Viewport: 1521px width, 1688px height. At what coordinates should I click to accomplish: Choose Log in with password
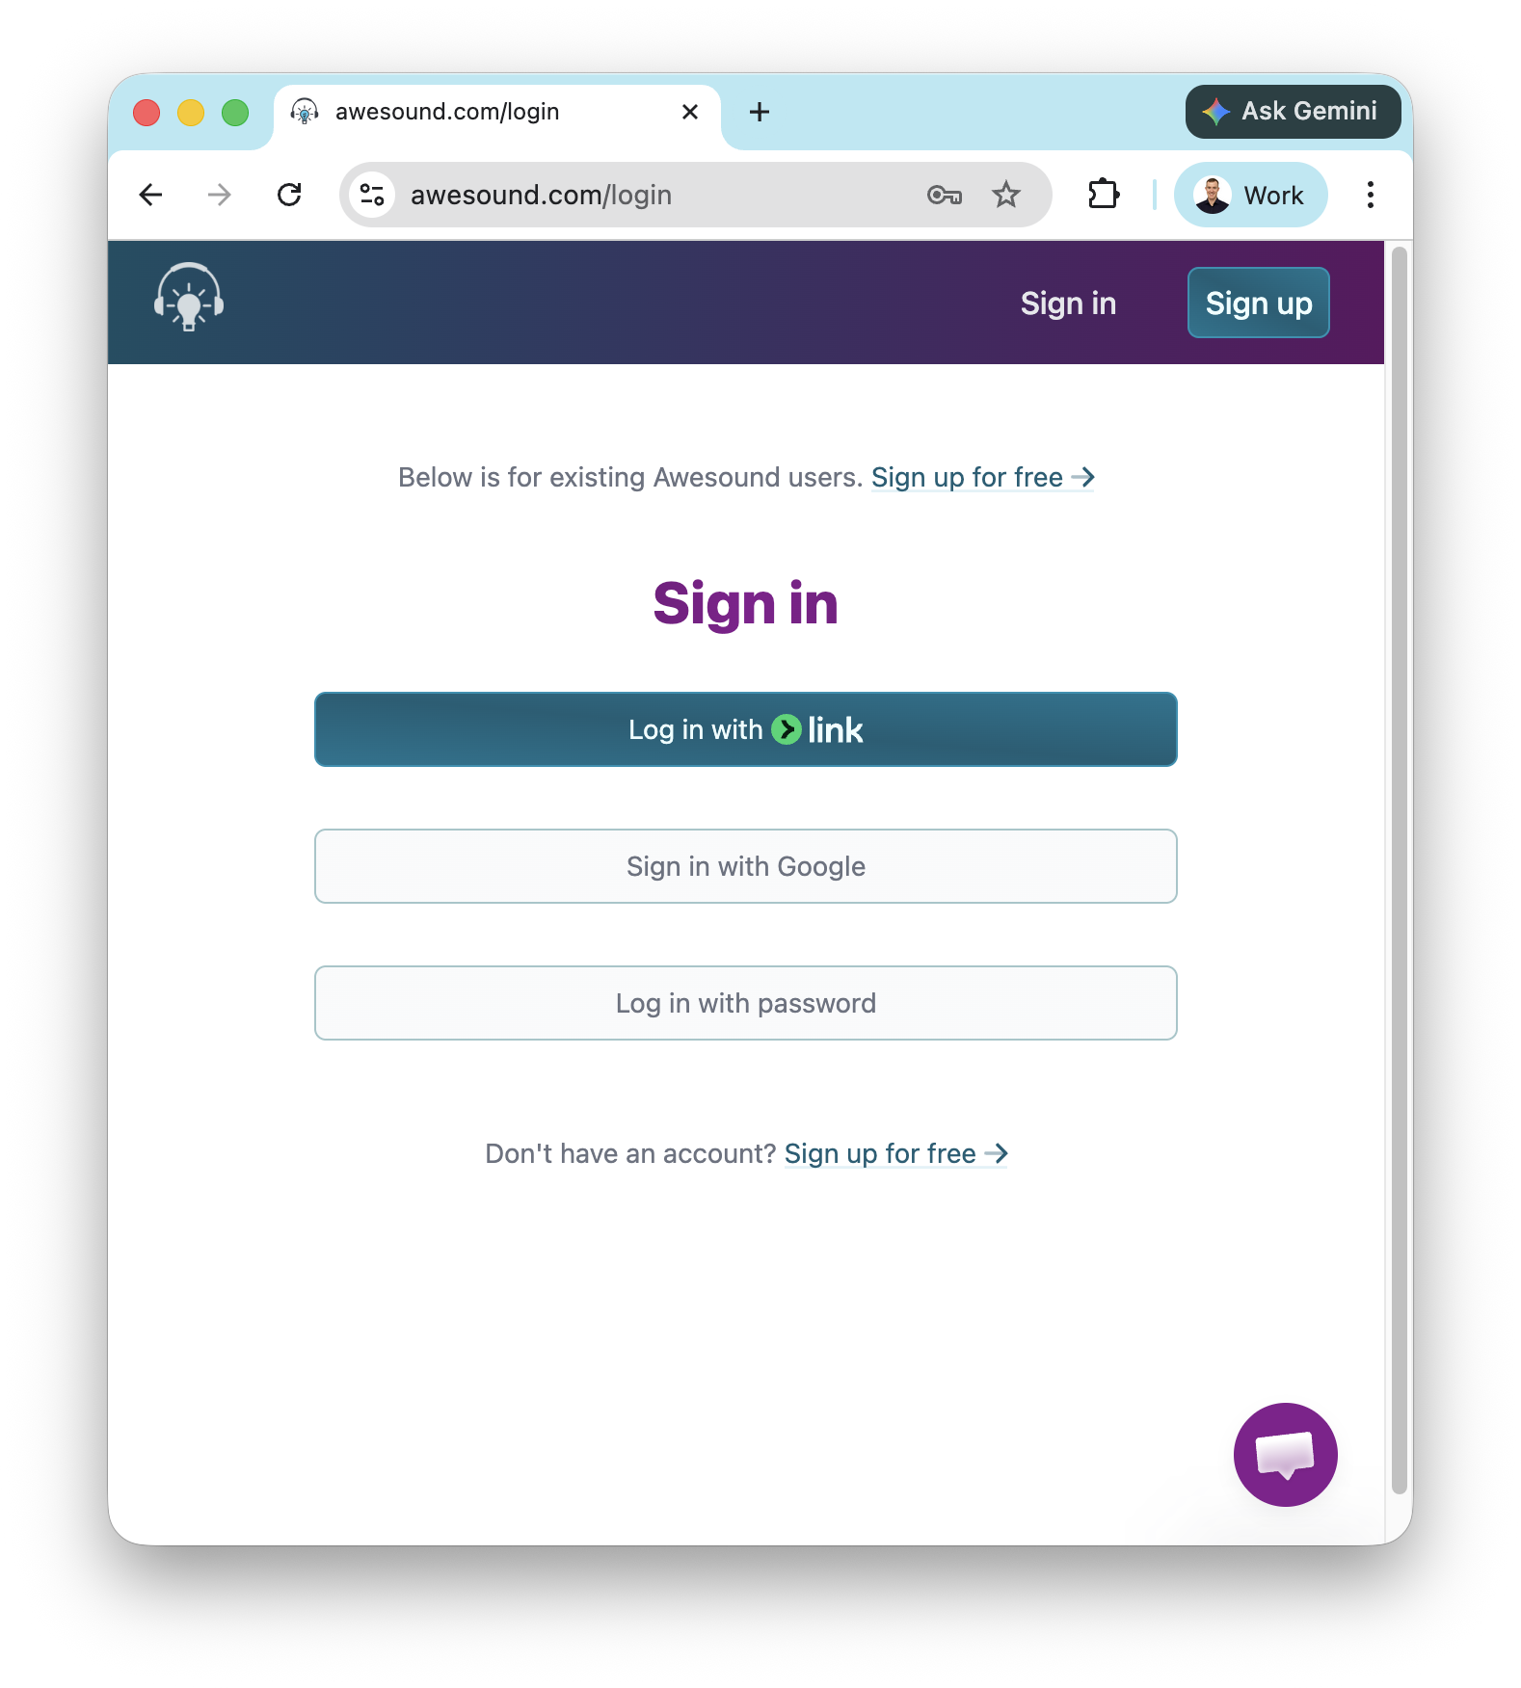click(745, 1003)
